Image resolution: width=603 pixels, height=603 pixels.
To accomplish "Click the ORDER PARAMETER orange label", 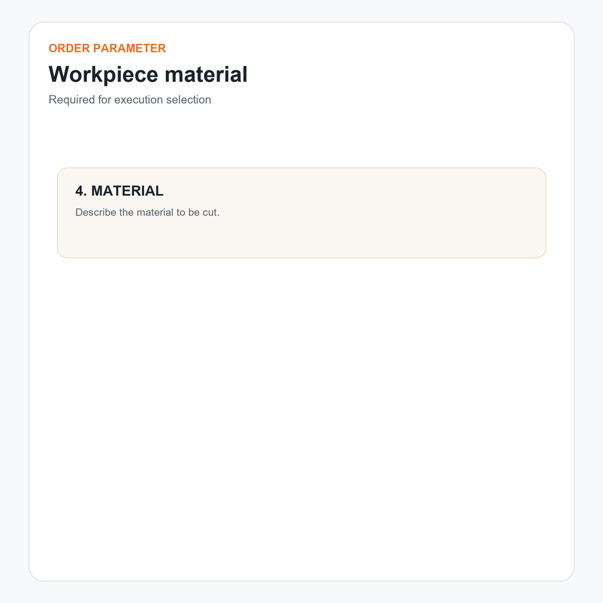I will tap(107, 48).
